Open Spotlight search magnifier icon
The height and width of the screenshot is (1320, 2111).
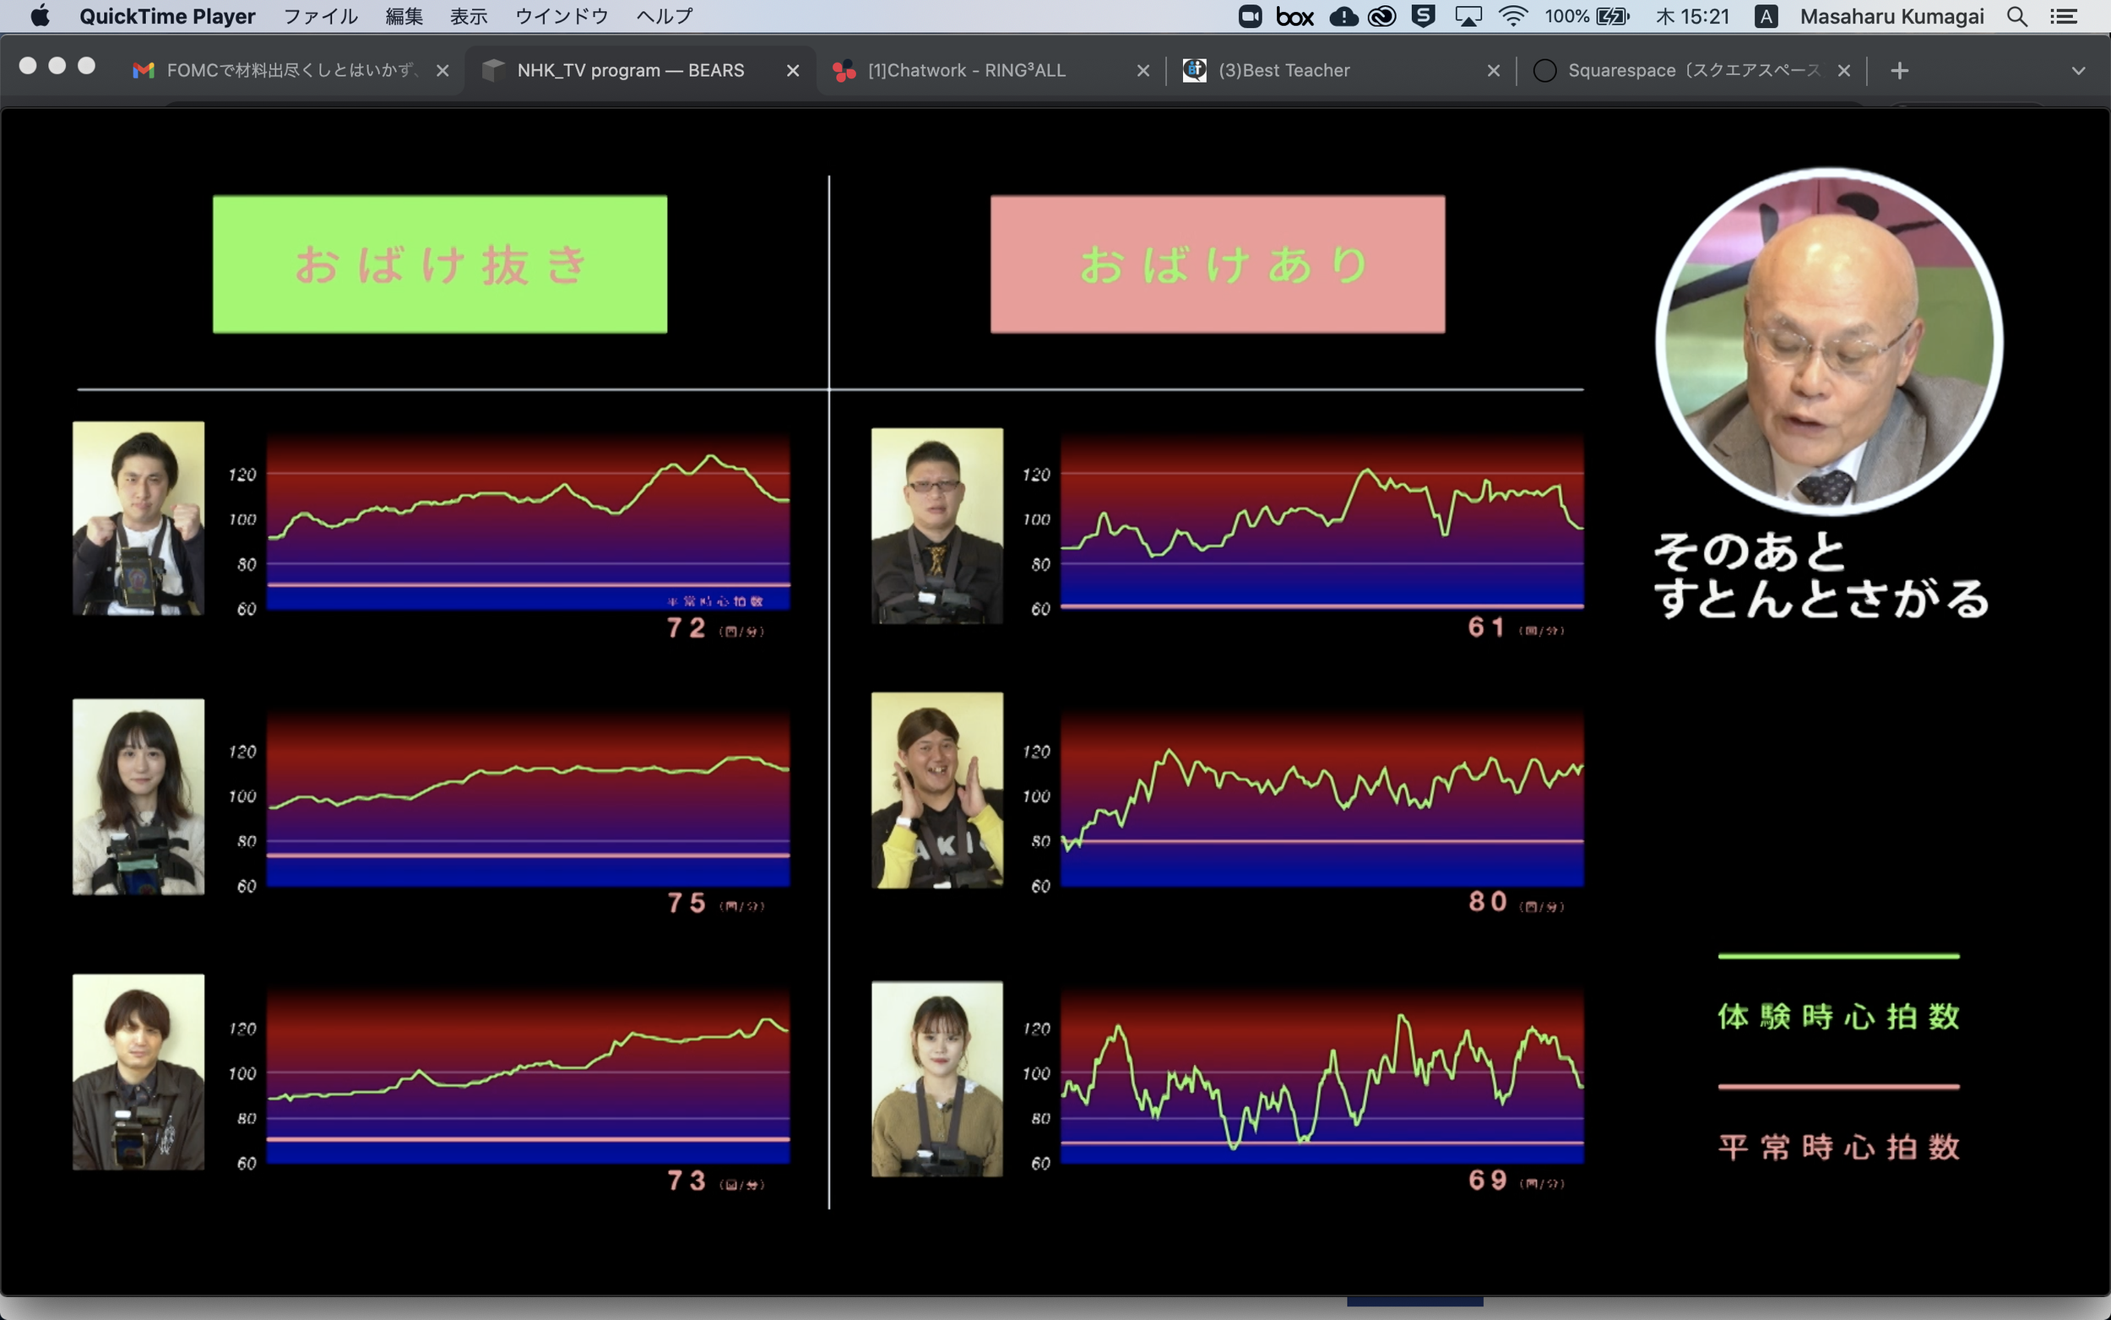[x=2016, y=17]
